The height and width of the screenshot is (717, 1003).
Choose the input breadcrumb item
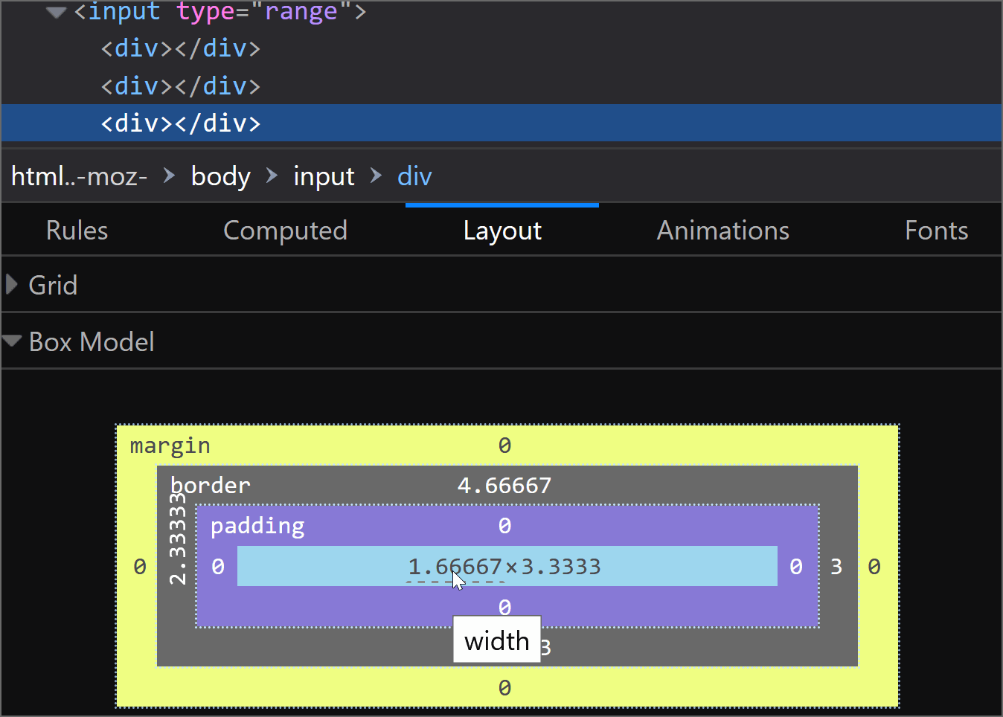pos(324,176)
